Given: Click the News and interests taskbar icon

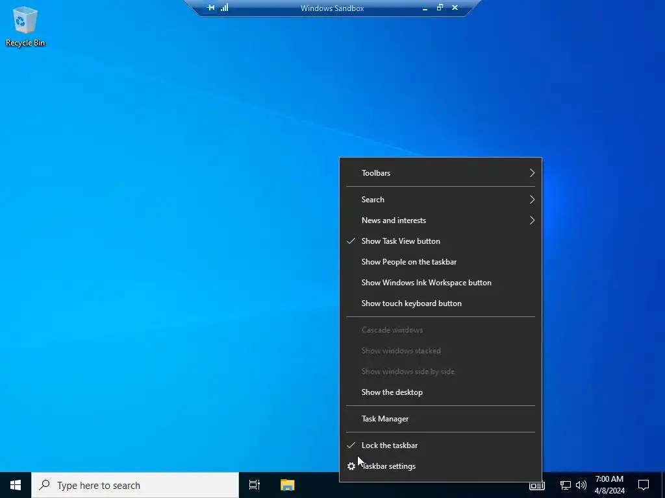Looking at the screenshot, I should pyautogui.click(x=536, y=486).
